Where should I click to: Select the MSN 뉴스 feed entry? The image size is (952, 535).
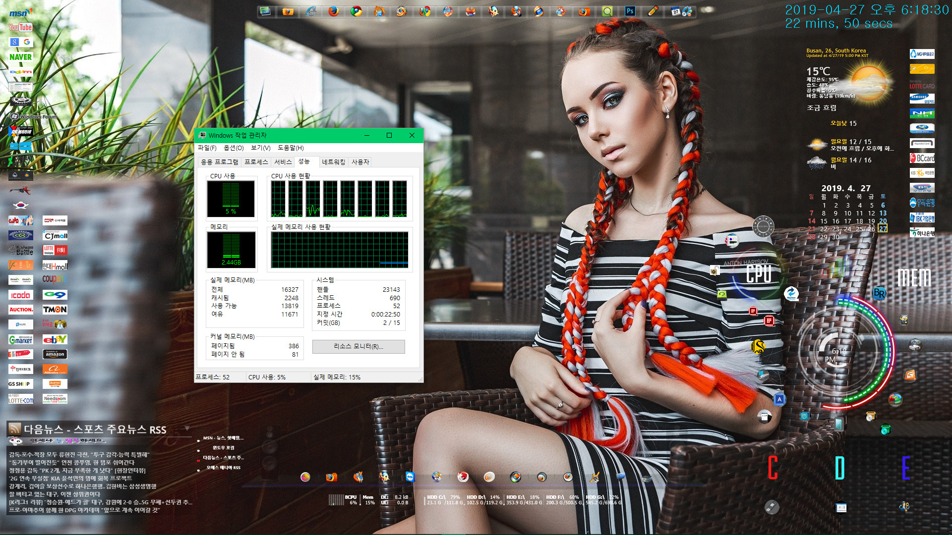(x=223, y=438)
